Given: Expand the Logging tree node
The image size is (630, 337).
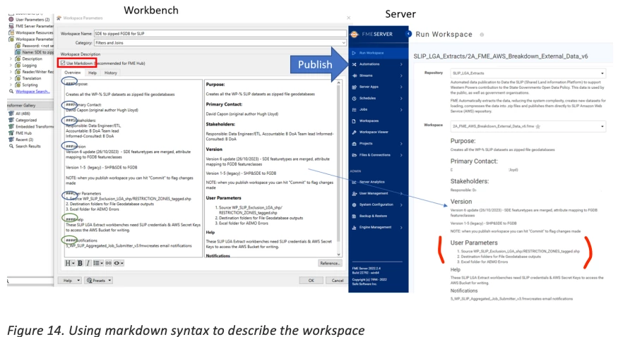Looking at the screenshot, I should click(11, 65).
